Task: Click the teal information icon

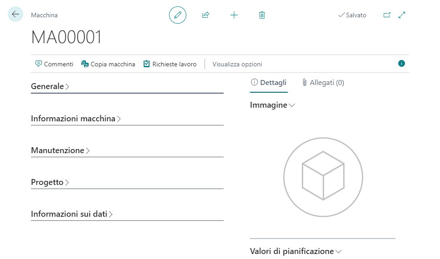Action: click(401, 64)
